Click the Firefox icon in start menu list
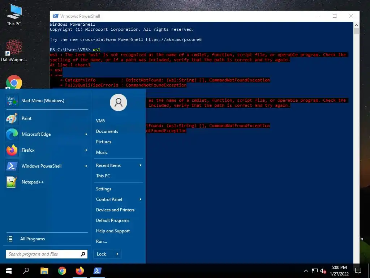The image size is (370, 278). tap(12, 150)
